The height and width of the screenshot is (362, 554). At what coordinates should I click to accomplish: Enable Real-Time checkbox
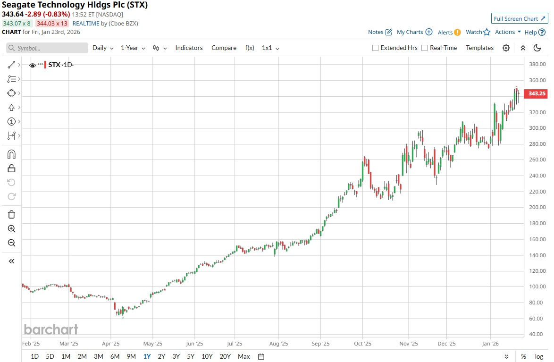click(x=425, y=48)
